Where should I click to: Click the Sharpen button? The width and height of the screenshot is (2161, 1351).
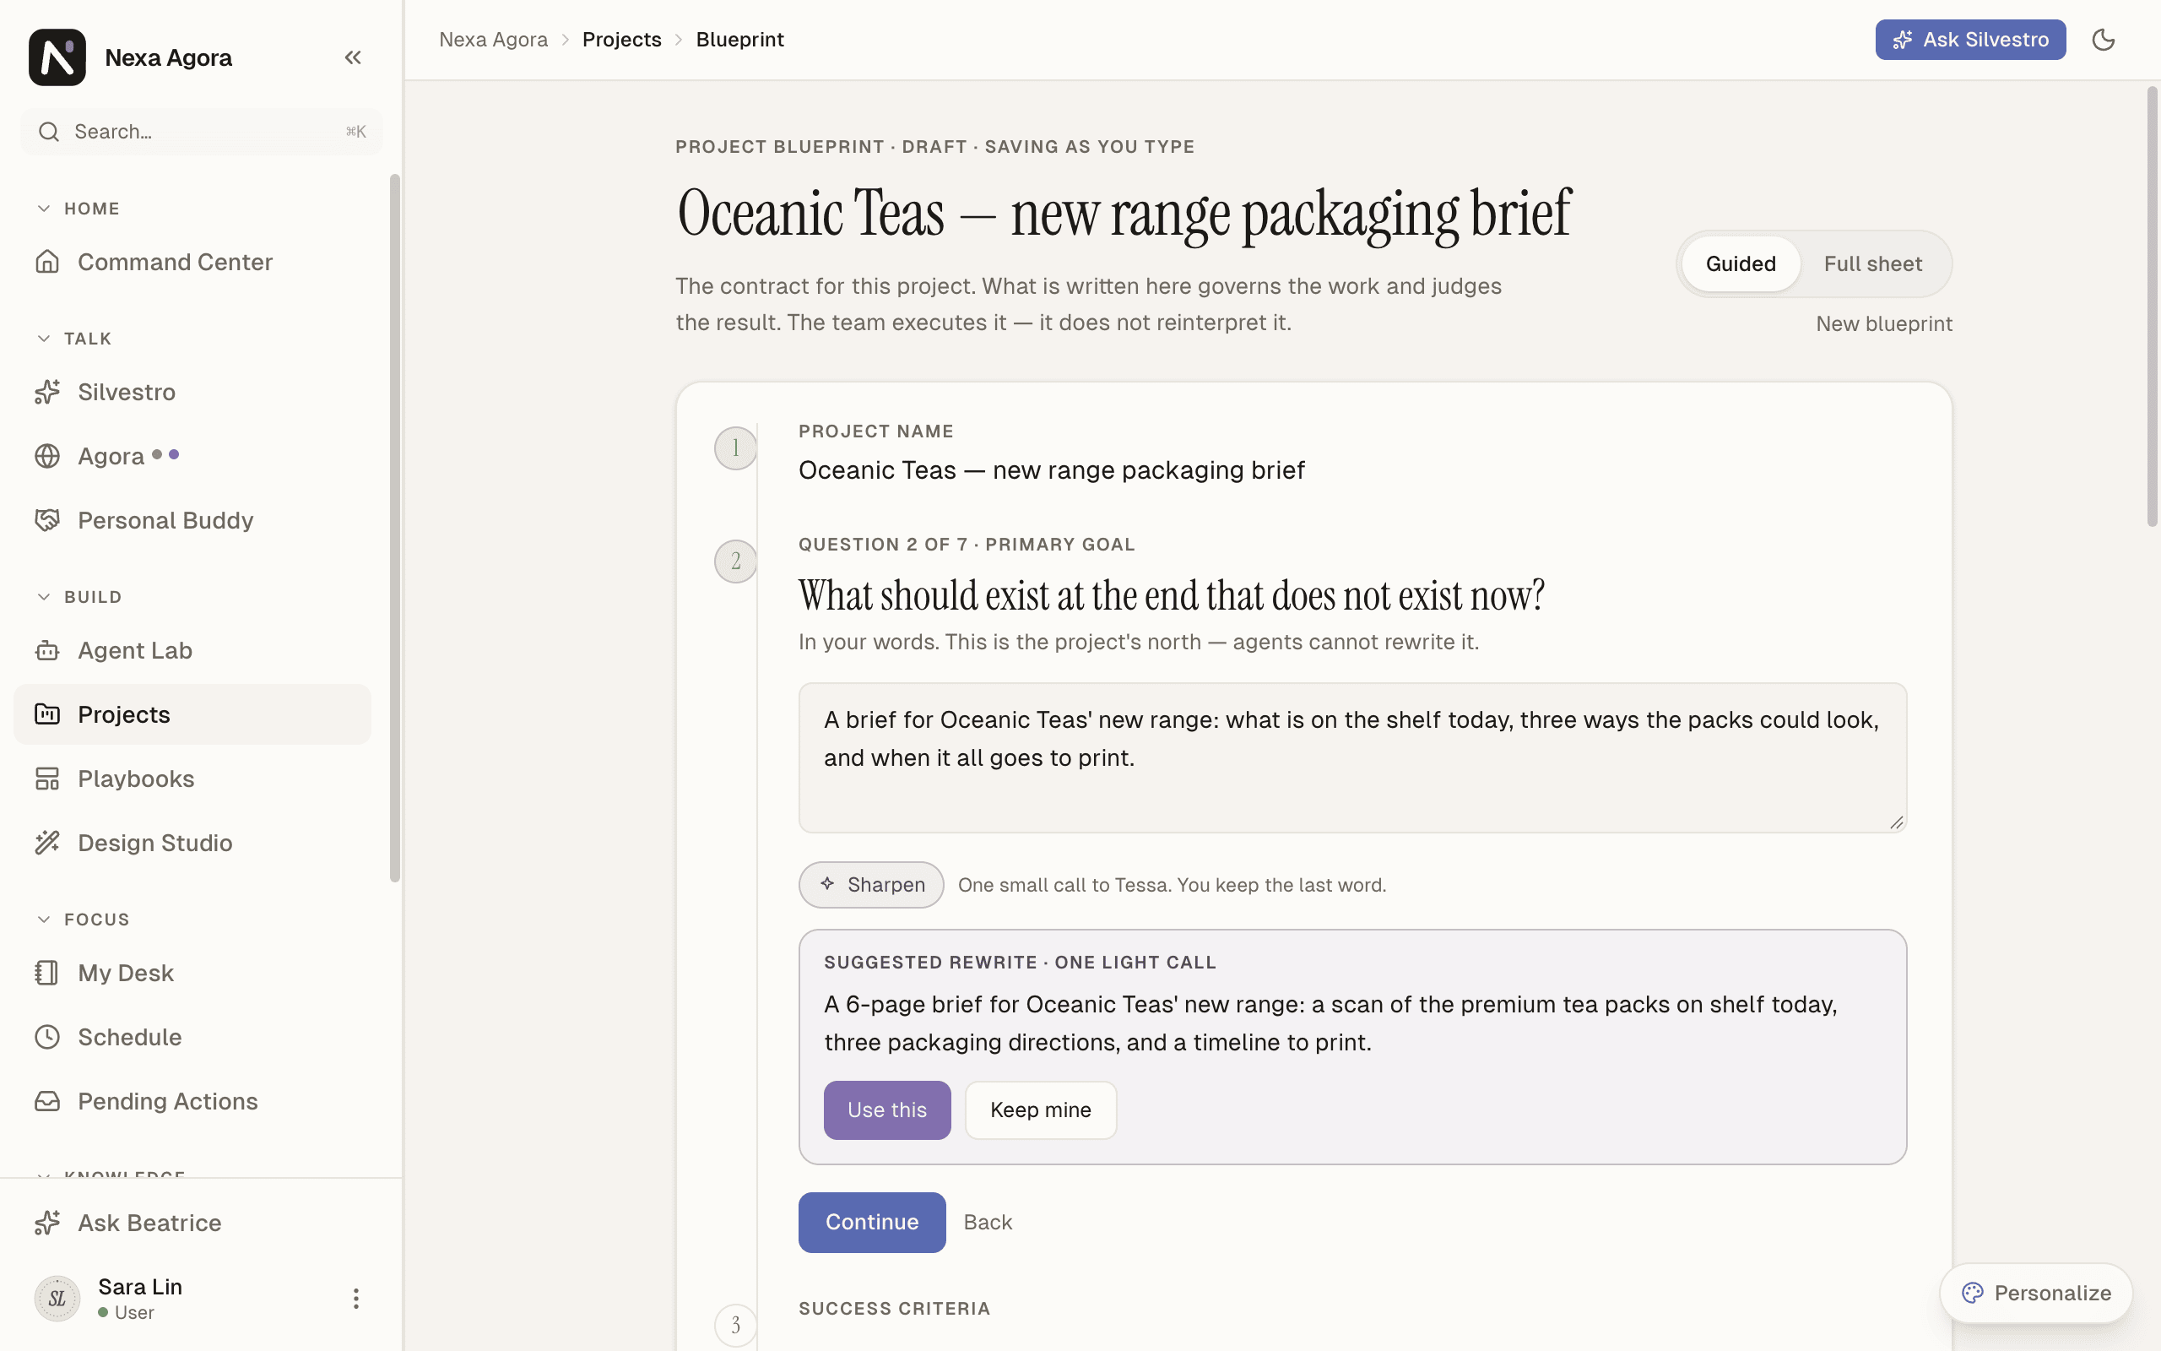point(870,885)
